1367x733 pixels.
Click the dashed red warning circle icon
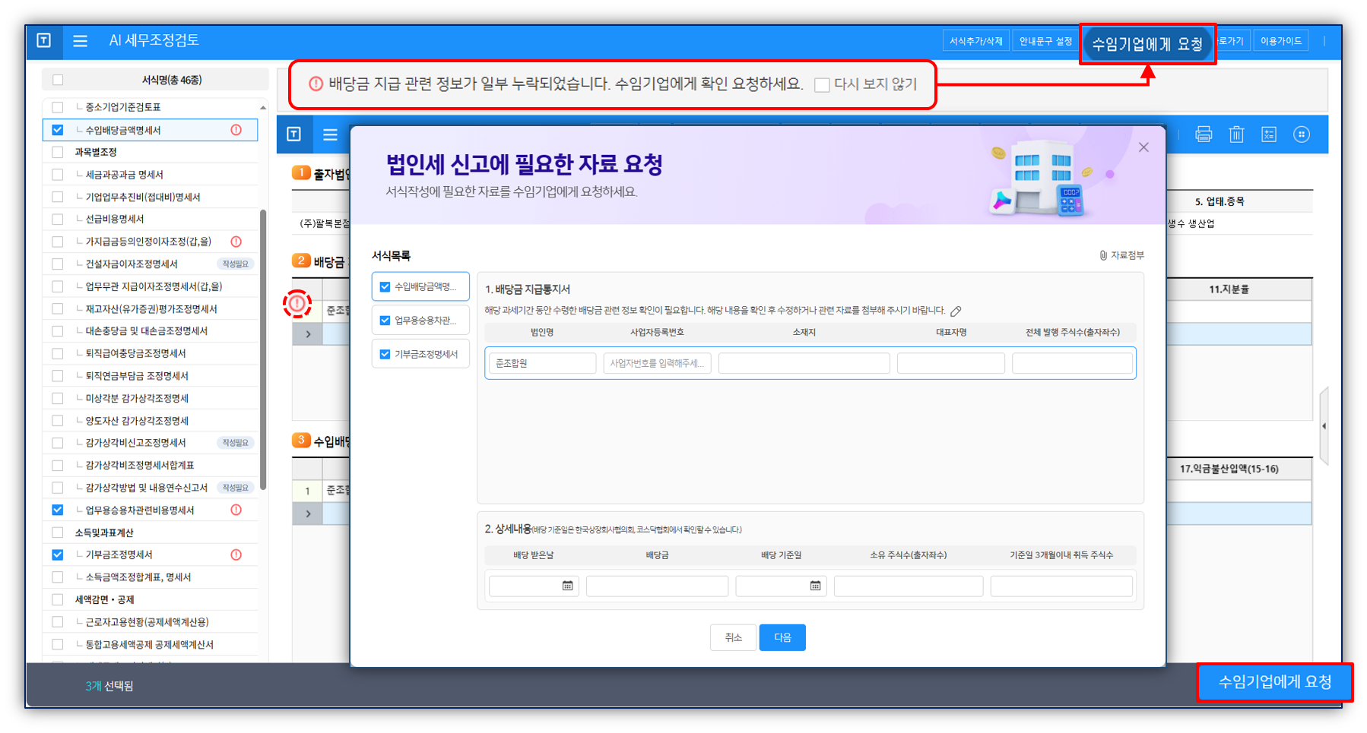[297, 304]
